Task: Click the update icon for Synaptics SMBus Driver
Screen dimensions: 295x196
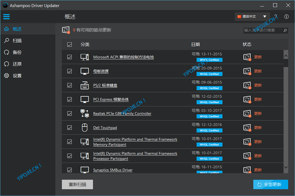Action: pos(247,170)
